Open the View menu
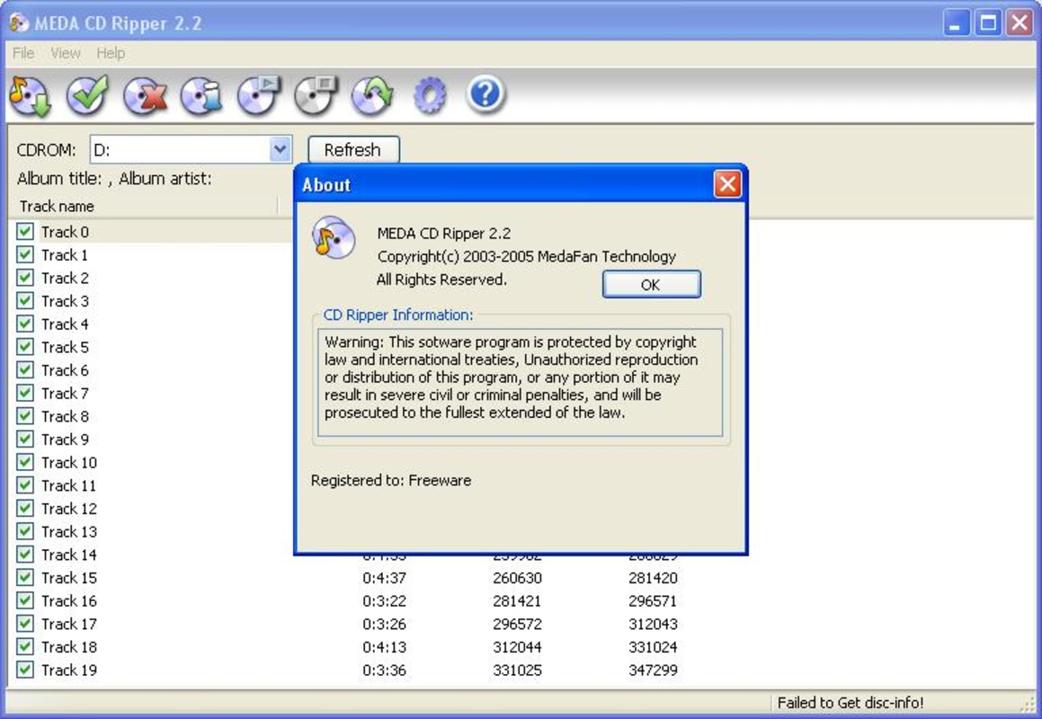This screenshot has width=1042, height=719. coord(65,53)
